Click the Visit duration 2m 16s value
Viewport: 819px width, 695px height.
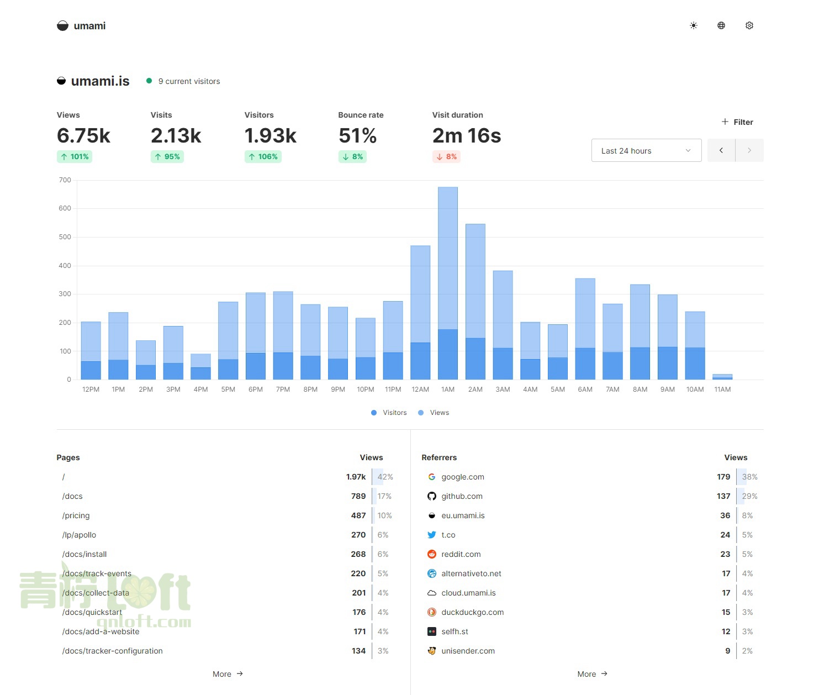tap(467, 135)
